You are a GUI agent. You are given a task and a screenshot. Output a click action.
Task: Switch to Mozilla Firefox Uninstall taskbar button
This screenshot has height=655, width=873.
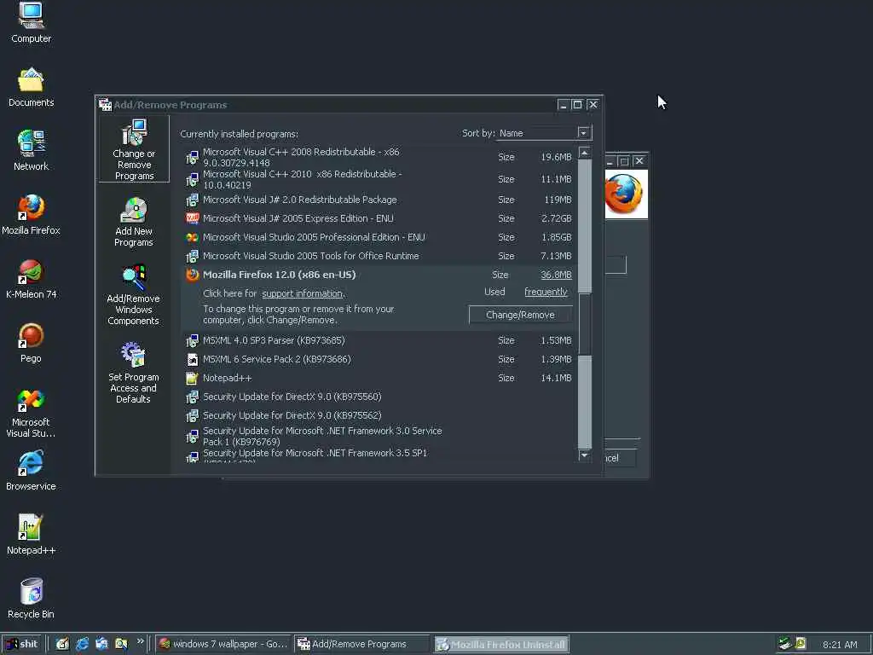501,645
